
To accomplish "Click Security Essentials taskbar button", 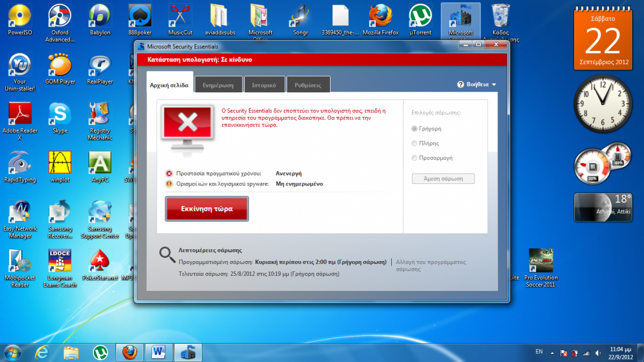I will pyautogui.click(x=189, y=352).
